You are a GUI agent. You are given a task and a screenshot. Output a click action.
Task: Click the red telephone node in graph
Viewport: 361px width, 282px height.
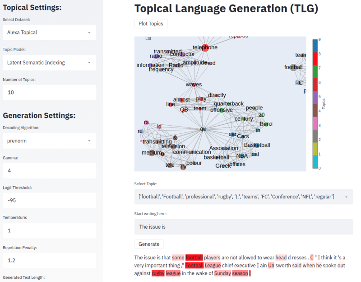click(x=204, y=47)
